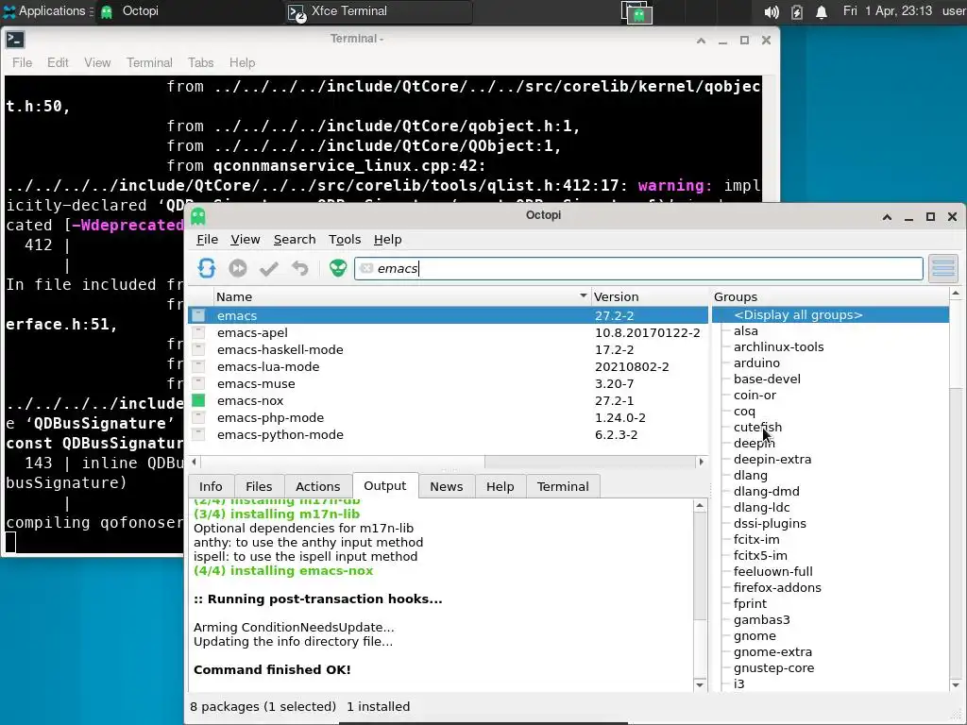Click the groups list scroll-down arrow
The width and height of the screenshot is (967, 725).
point(956,685)
